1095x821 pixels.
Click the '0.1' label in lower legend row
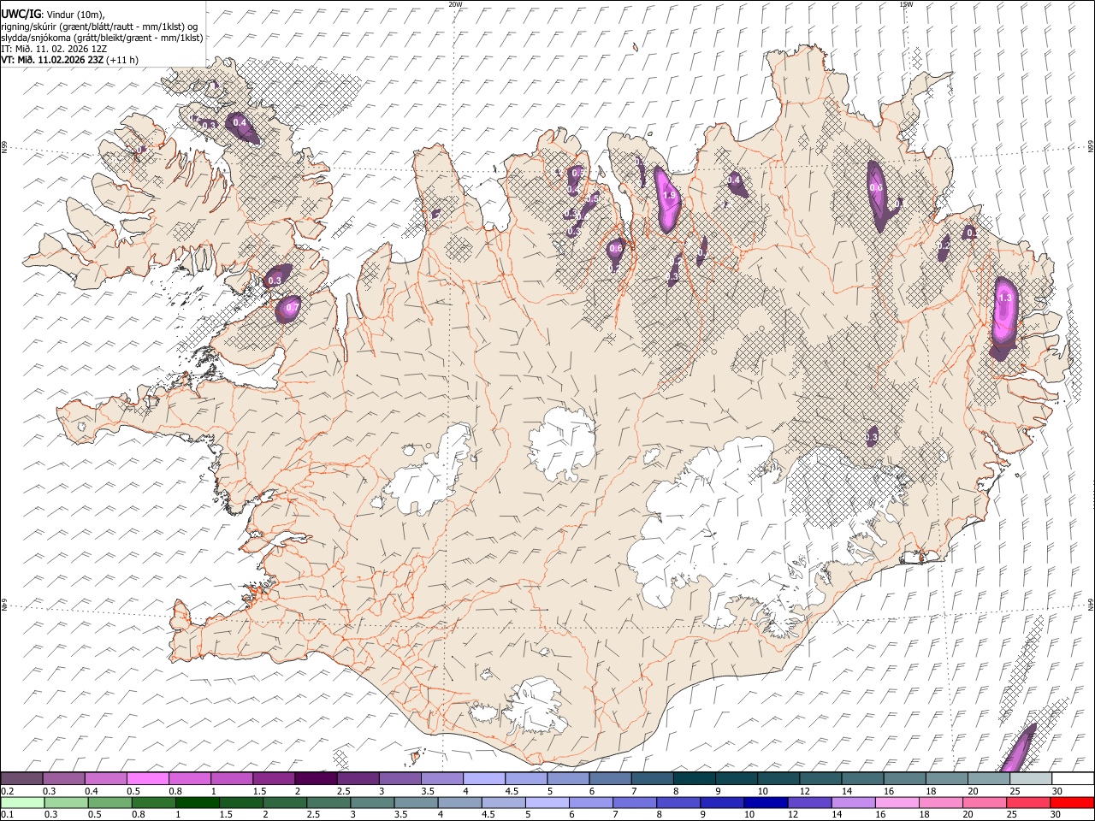pos(8,815)
